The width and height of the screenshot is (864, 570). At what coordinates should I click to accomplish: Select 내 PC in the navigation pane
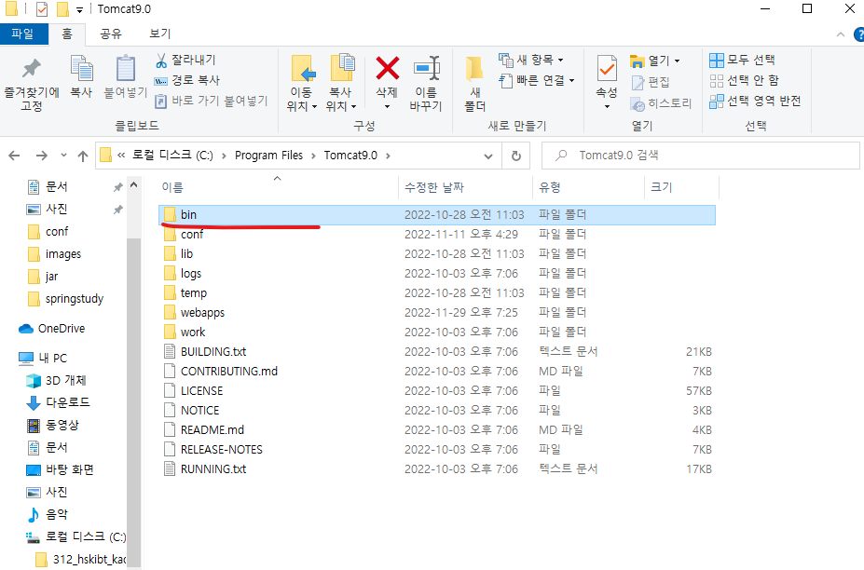(x=43, y=358)
